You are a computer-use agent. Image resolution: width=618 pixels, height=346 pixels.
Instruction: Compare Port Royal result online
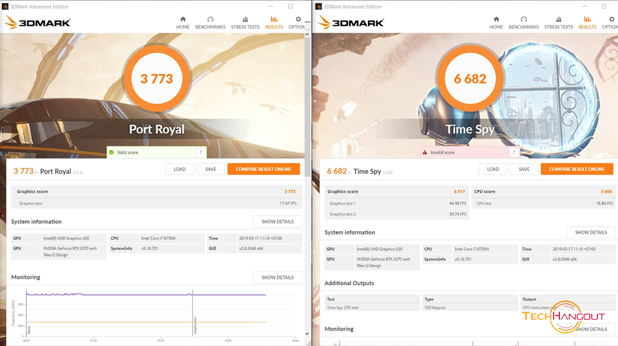263,169
